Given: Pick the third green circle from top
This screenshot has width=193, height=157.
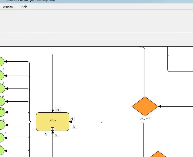Looking at the screenshot, I should [1, 89].
